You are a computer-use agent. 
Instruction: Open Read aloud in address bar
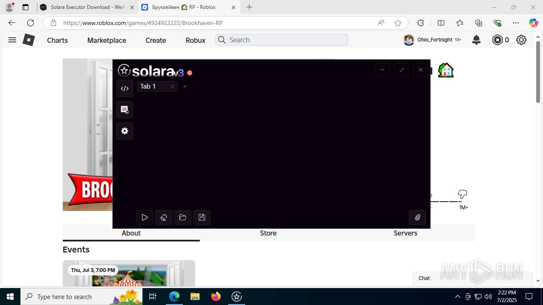pos(381,23)
